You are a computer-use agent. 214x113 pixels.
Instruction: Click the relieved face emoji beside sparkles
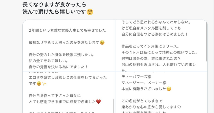point(39,83)
